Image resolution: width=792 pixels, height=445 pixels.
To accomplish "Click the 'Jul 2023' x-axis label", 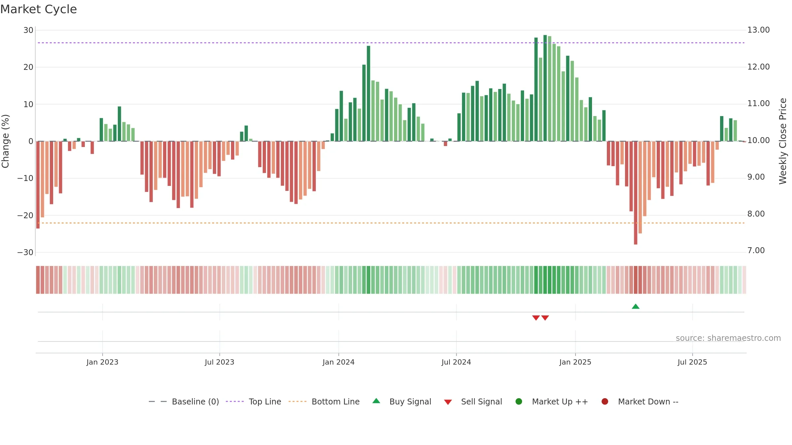I will click(219, 362).
